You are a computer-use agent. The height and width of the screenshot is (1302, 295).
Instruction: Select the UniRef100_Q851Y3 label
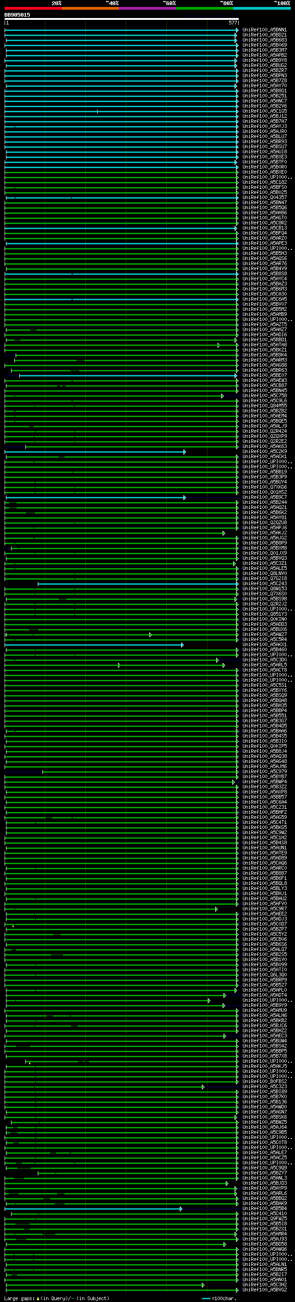[264, 614]
